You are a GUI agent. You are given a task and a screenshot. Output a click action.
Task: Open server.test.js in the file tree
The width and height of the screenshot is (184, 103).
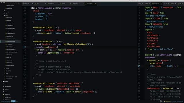(9, 79)
